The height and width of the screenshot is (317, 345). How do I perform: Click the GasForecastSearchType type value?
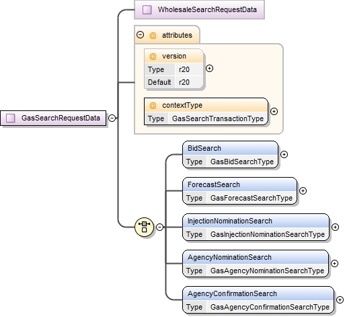pyautogui.click(x=252, y=198)
